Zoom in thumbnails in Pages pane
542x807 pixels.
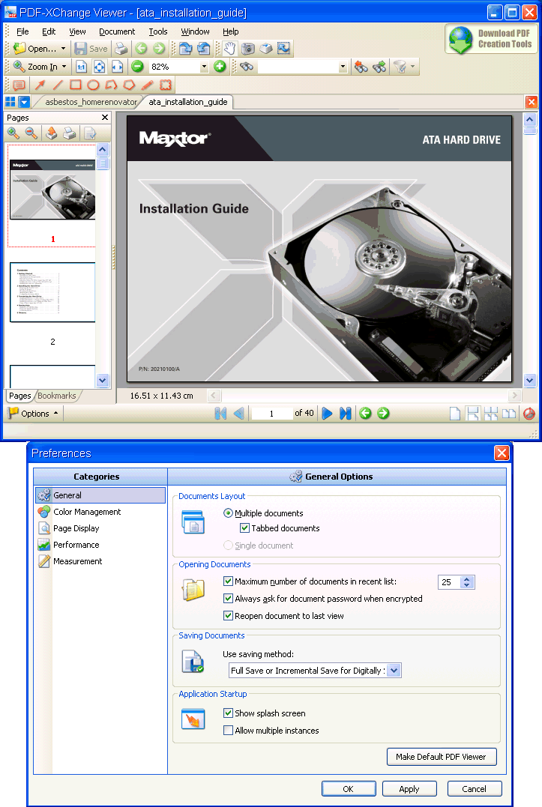[x=13, y=133]
